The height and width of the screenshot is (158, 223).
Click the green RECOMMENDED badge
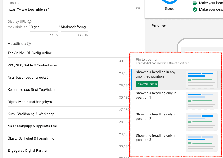[147, 84]
